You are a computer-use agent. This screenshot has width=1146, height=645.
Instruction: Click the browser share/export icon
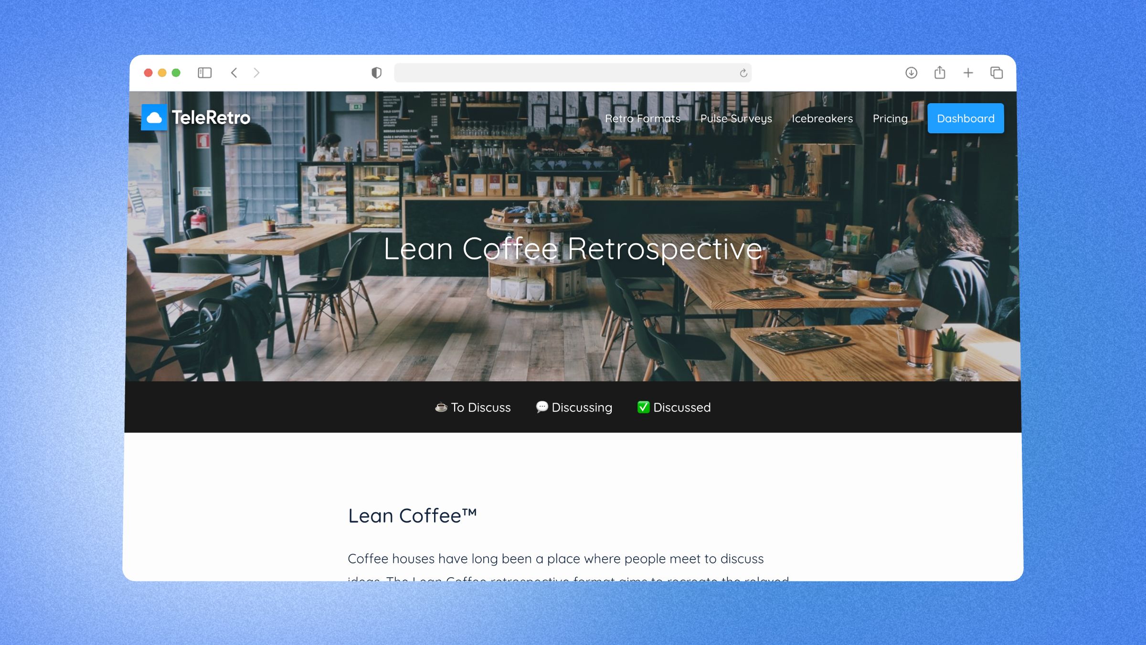tap(939, 73)
